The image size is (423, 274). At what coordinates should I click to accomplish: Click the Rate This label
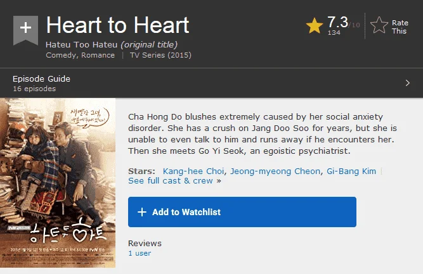pos(400,27)
